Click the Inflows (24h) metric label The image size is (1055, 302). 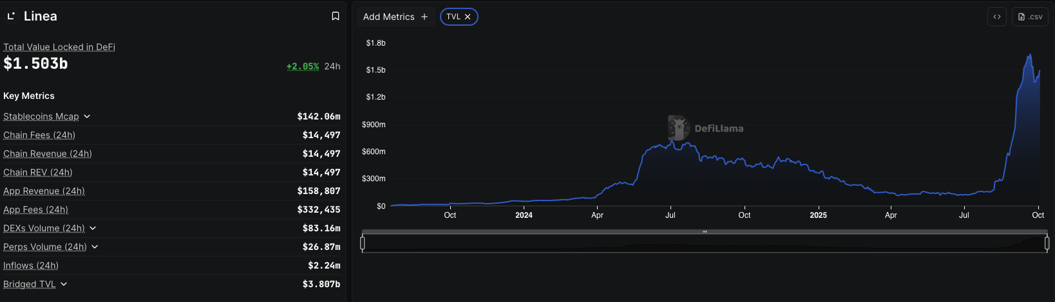coord(31,265)
